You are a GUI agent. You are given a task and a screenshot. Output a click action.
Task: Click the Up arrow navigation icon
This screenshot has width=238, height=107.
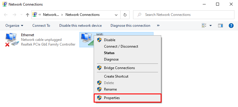click(27, 15)
